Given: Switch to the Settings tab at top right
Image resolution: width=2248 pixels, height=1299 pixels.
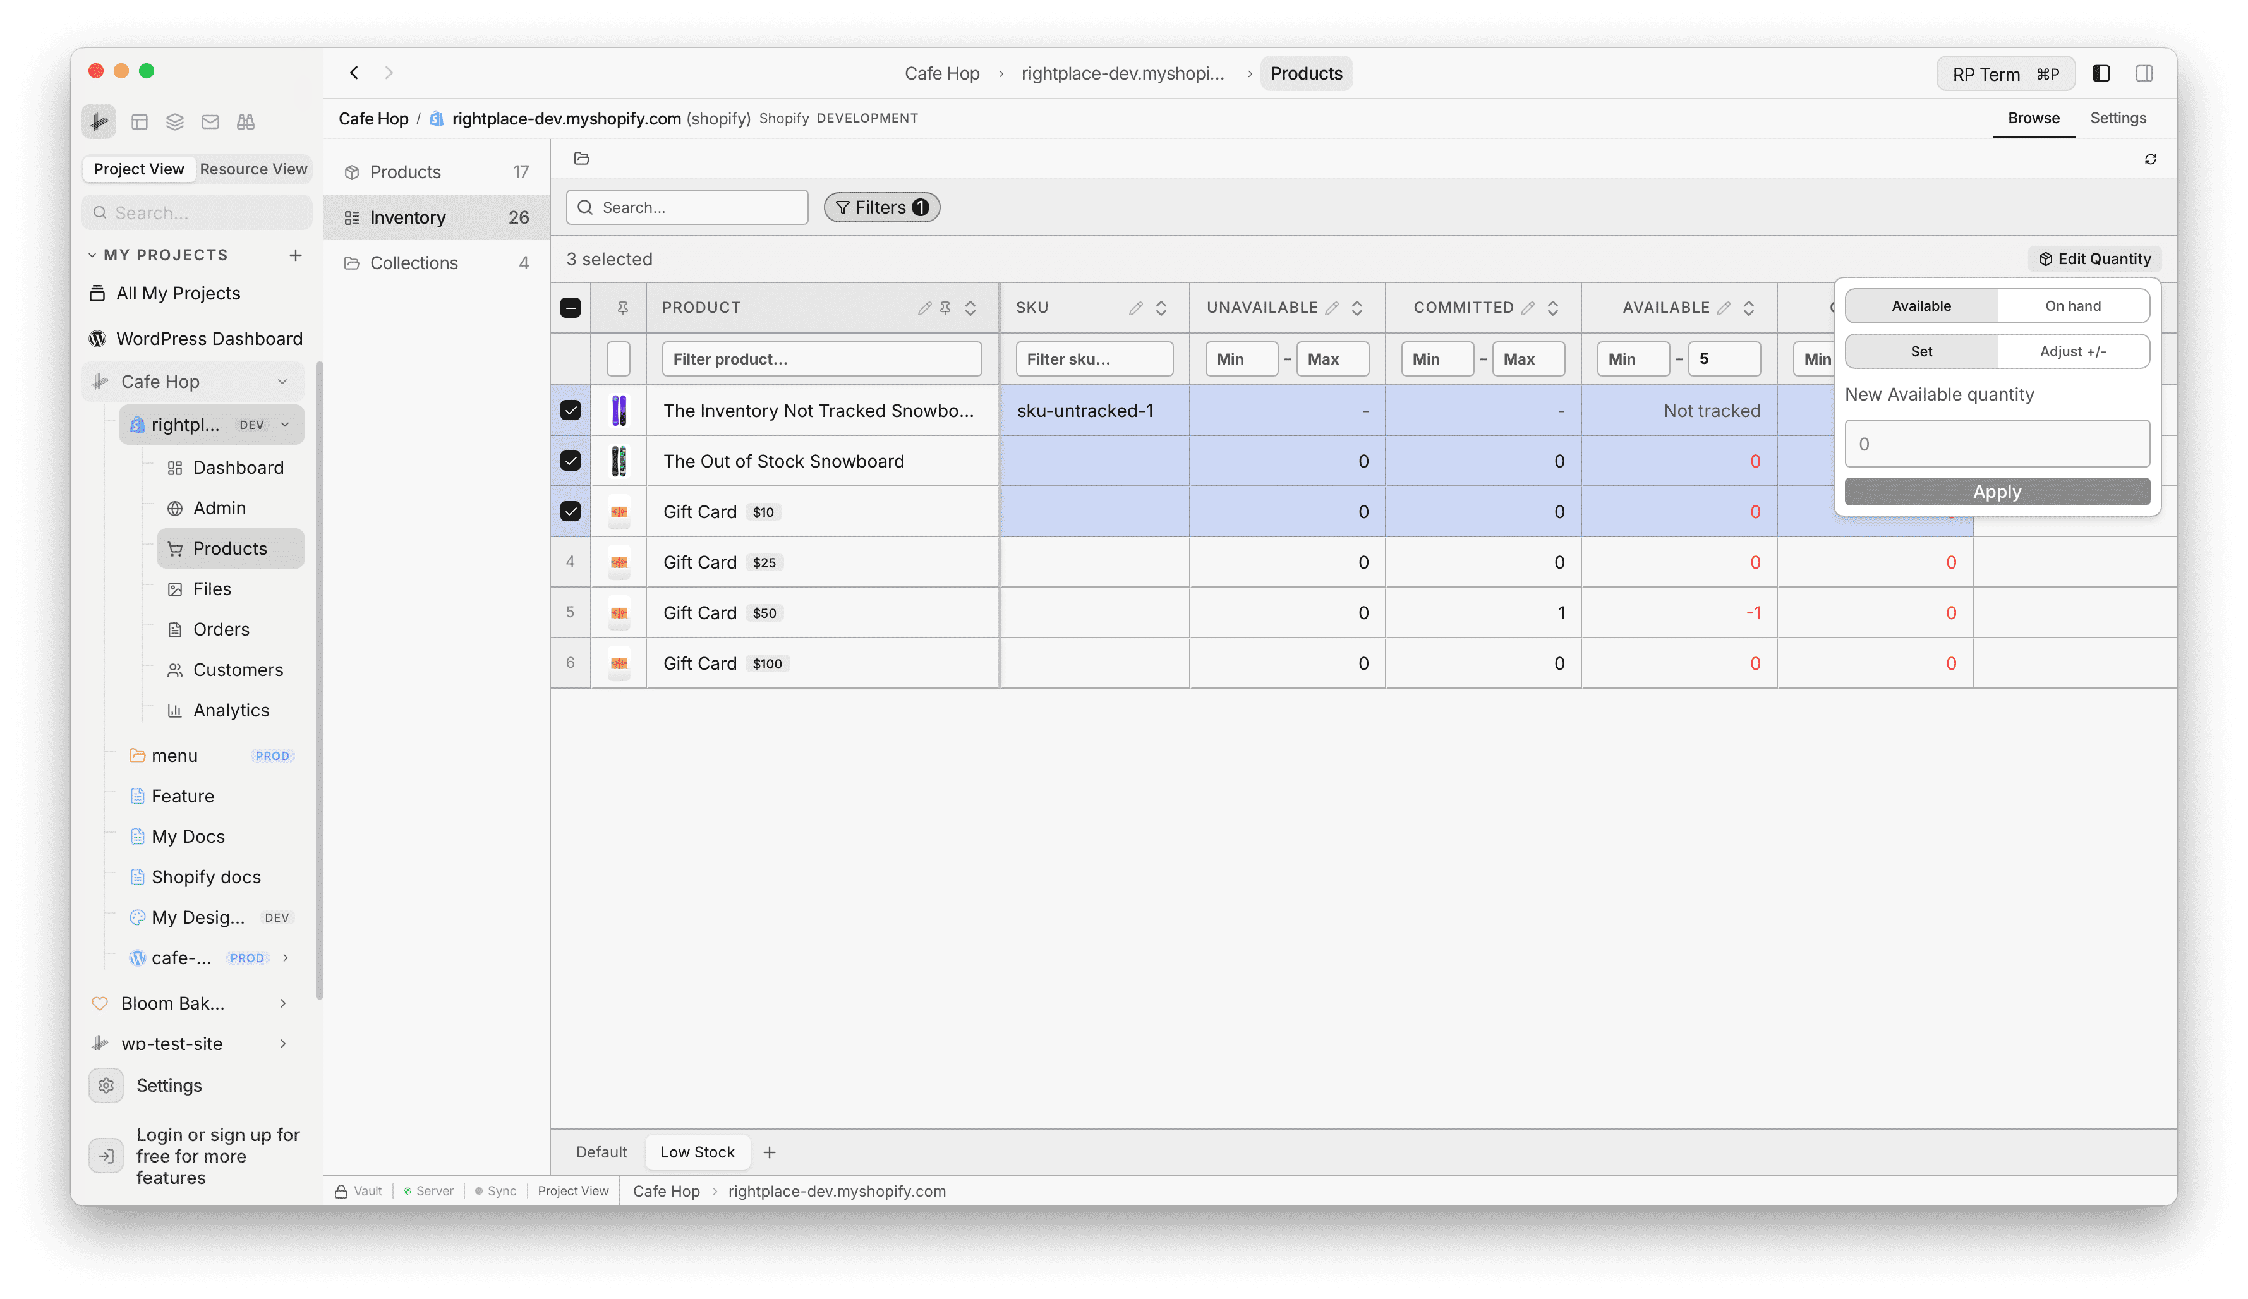Looking at the screenshot, I should tap(2118, 117).
